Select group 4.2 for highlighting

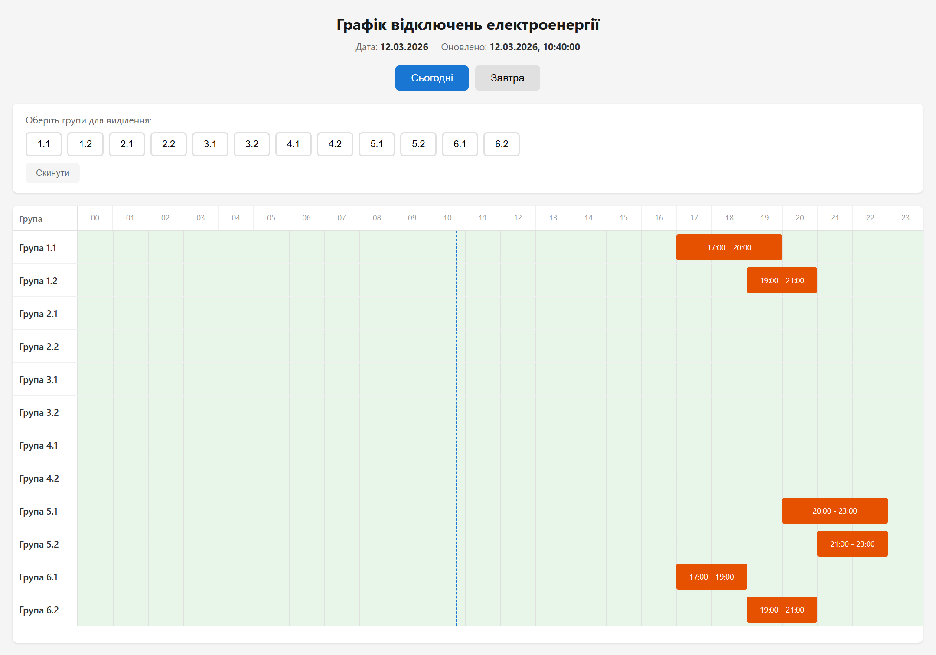335,144
